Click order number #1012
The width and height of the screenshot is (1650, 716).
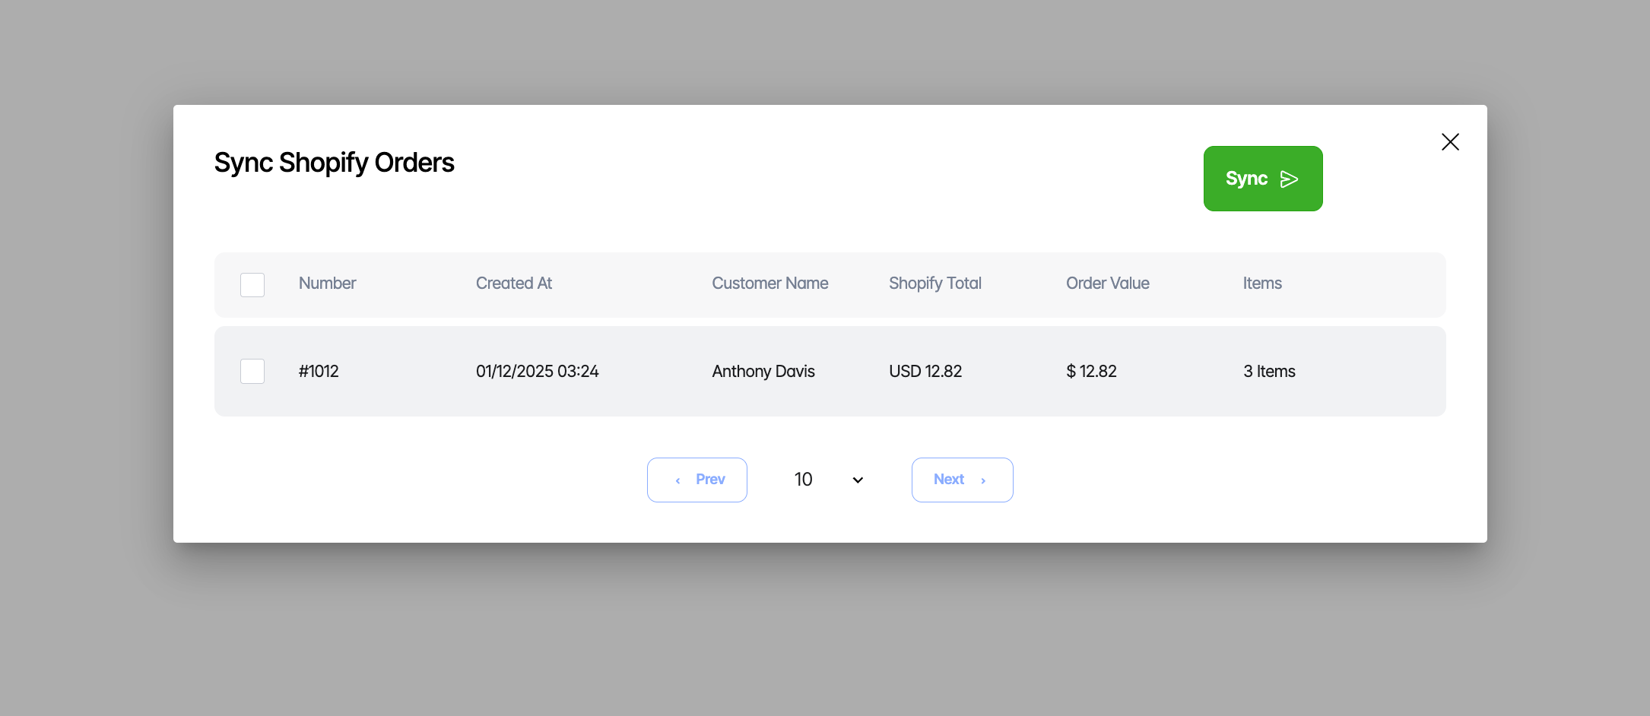319,372
